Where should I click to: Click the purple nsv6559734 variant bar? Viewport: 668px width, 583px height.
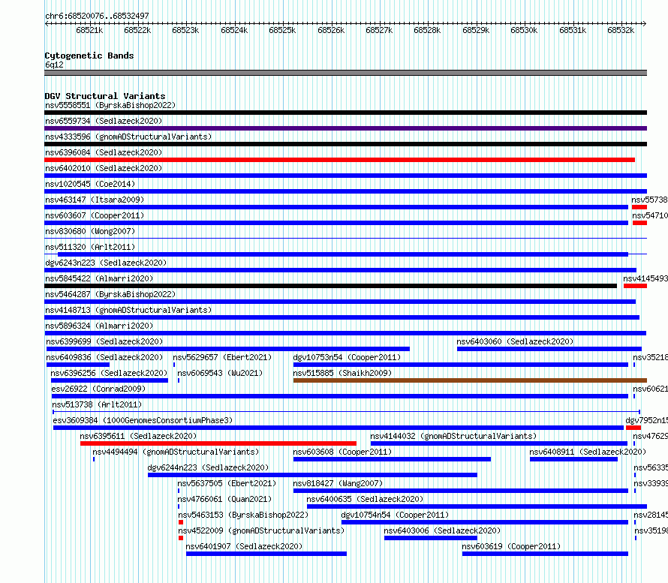tap(345, 128)
